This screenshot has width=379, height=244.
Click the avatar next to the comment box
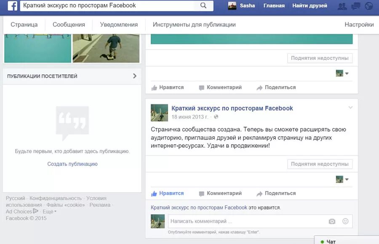click(158, 221)
